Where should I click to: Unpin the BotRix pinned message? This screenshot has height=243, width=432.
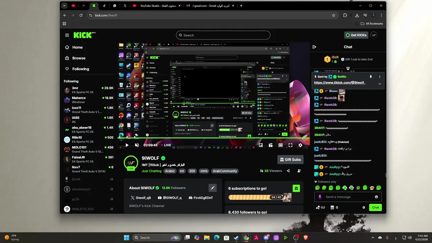click(x=371, y=77)
